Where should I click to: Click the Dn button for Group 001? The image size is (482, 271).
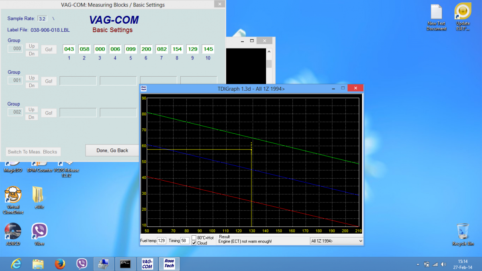tap(32, 86)
